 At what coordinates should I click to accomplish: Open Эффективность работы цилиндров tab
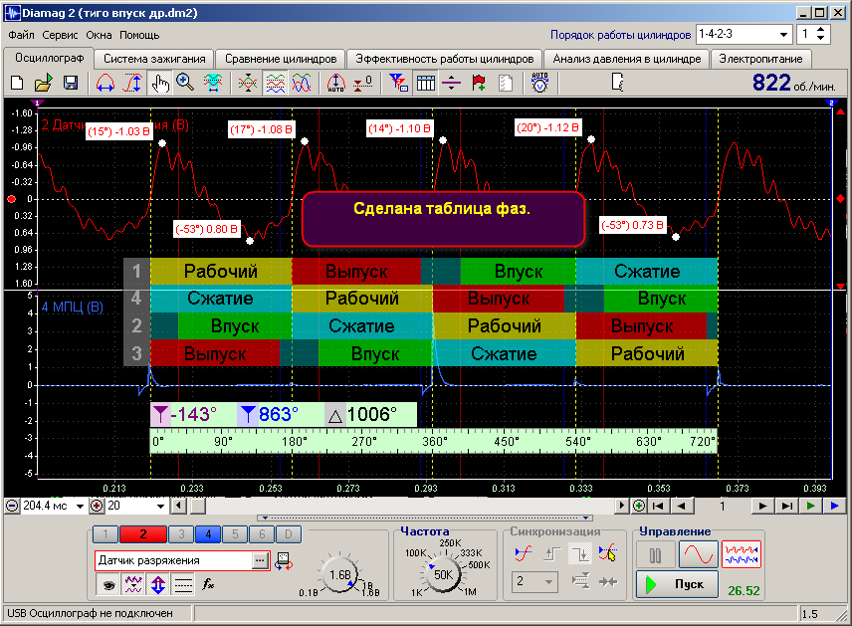(x=445, y=59)
